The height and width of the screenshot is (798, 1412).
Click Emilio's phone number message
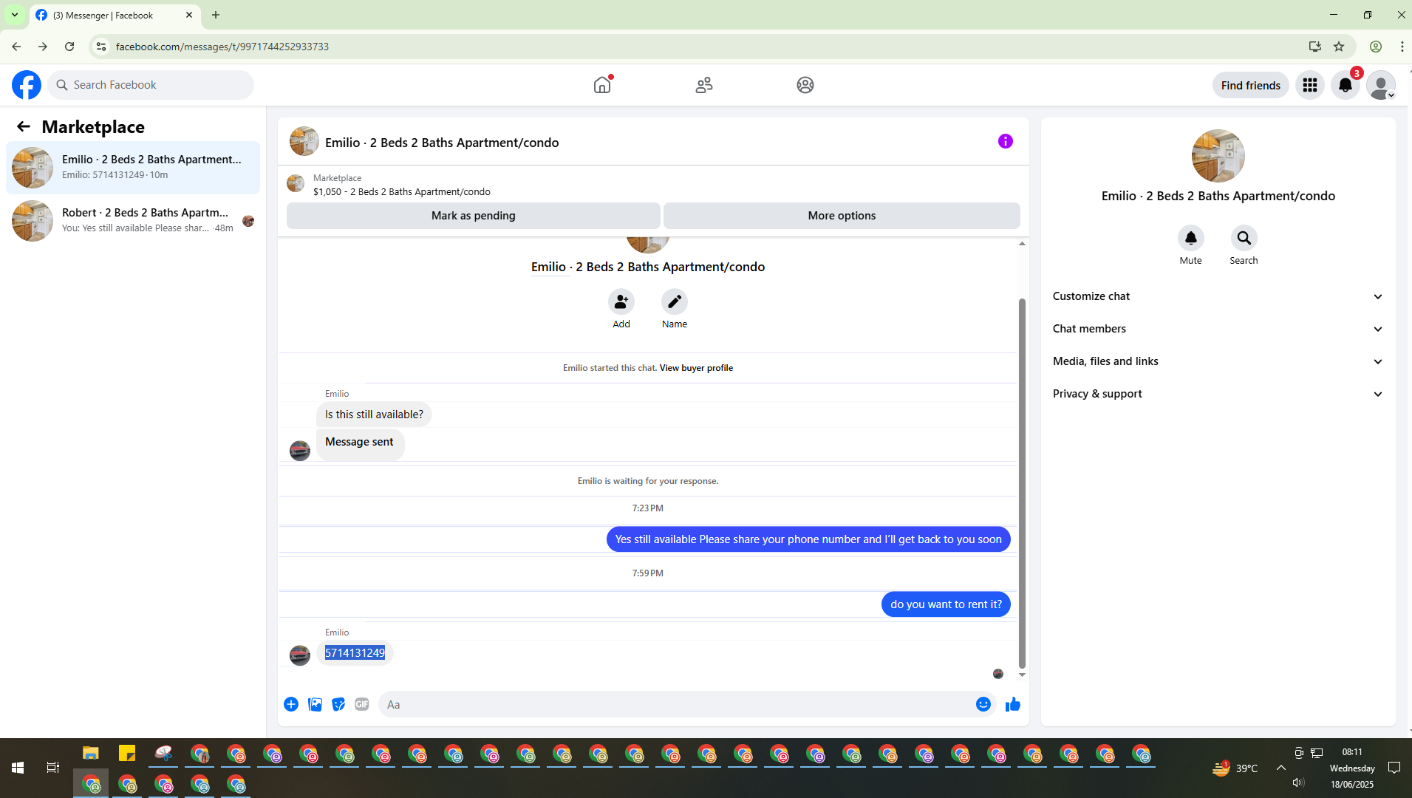[x=355, y=653]
